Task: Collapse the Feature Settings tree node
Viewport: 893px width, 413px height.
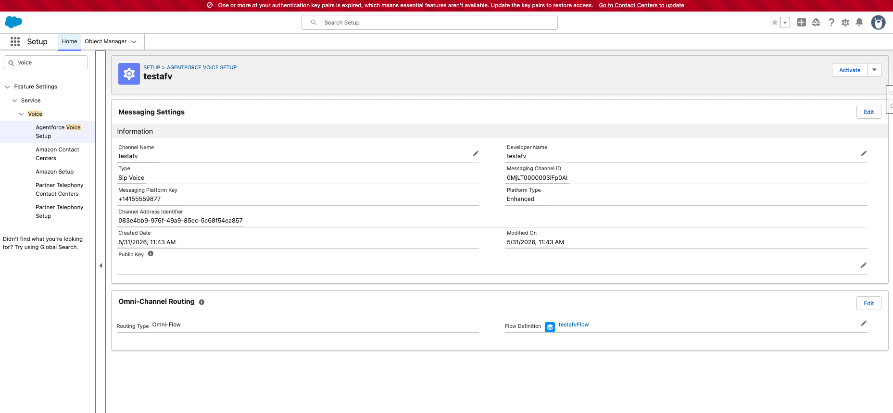Action: pos(7,87)
